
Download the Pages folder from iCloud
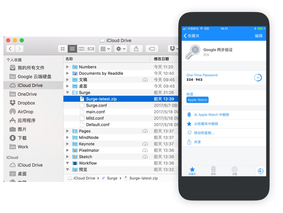click(145, 131)
